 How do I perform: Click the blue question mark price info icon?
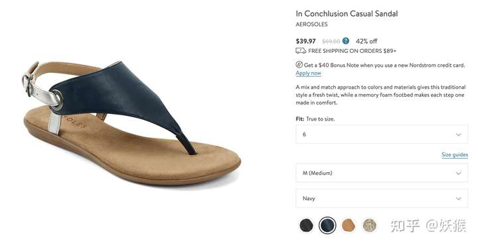pos(345,41)
